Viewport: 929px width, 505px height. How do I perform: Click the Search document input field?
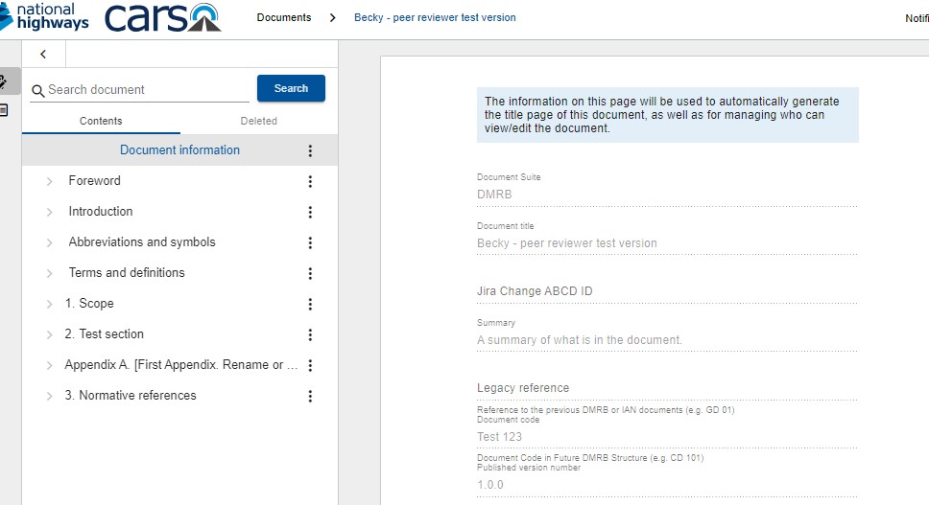tap(147, 89)
